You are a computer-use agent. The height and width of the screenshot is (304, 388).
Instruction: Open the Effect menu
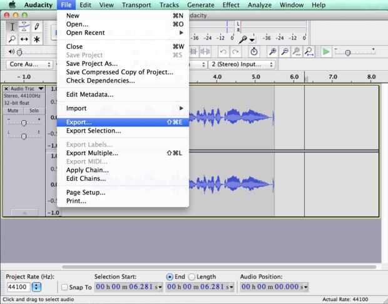[x=231, y=5]
